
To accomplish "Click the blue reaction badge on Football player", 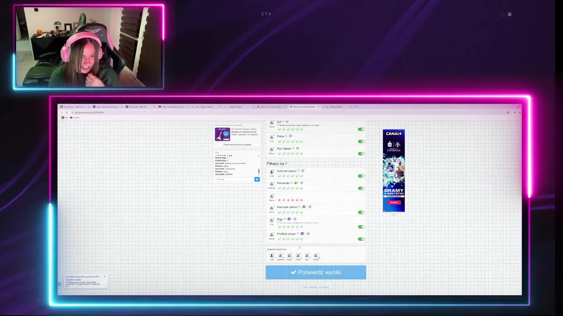I will pyautogui.click(x=302, y=233).
